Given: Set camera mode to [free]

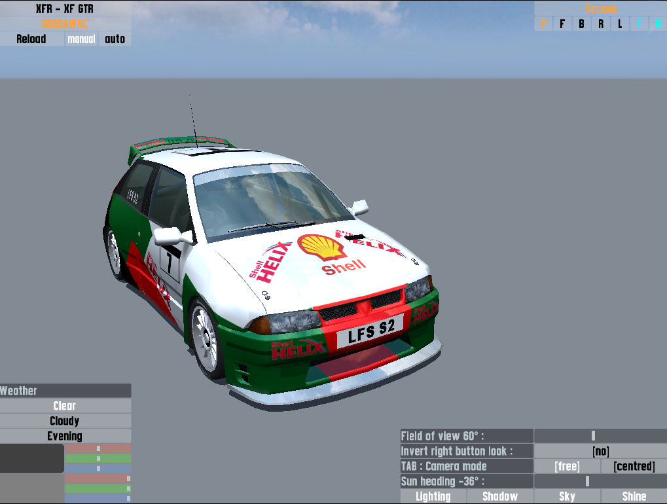Looking at the screenshot, I should pyautogui.click(x=567, y=466).
